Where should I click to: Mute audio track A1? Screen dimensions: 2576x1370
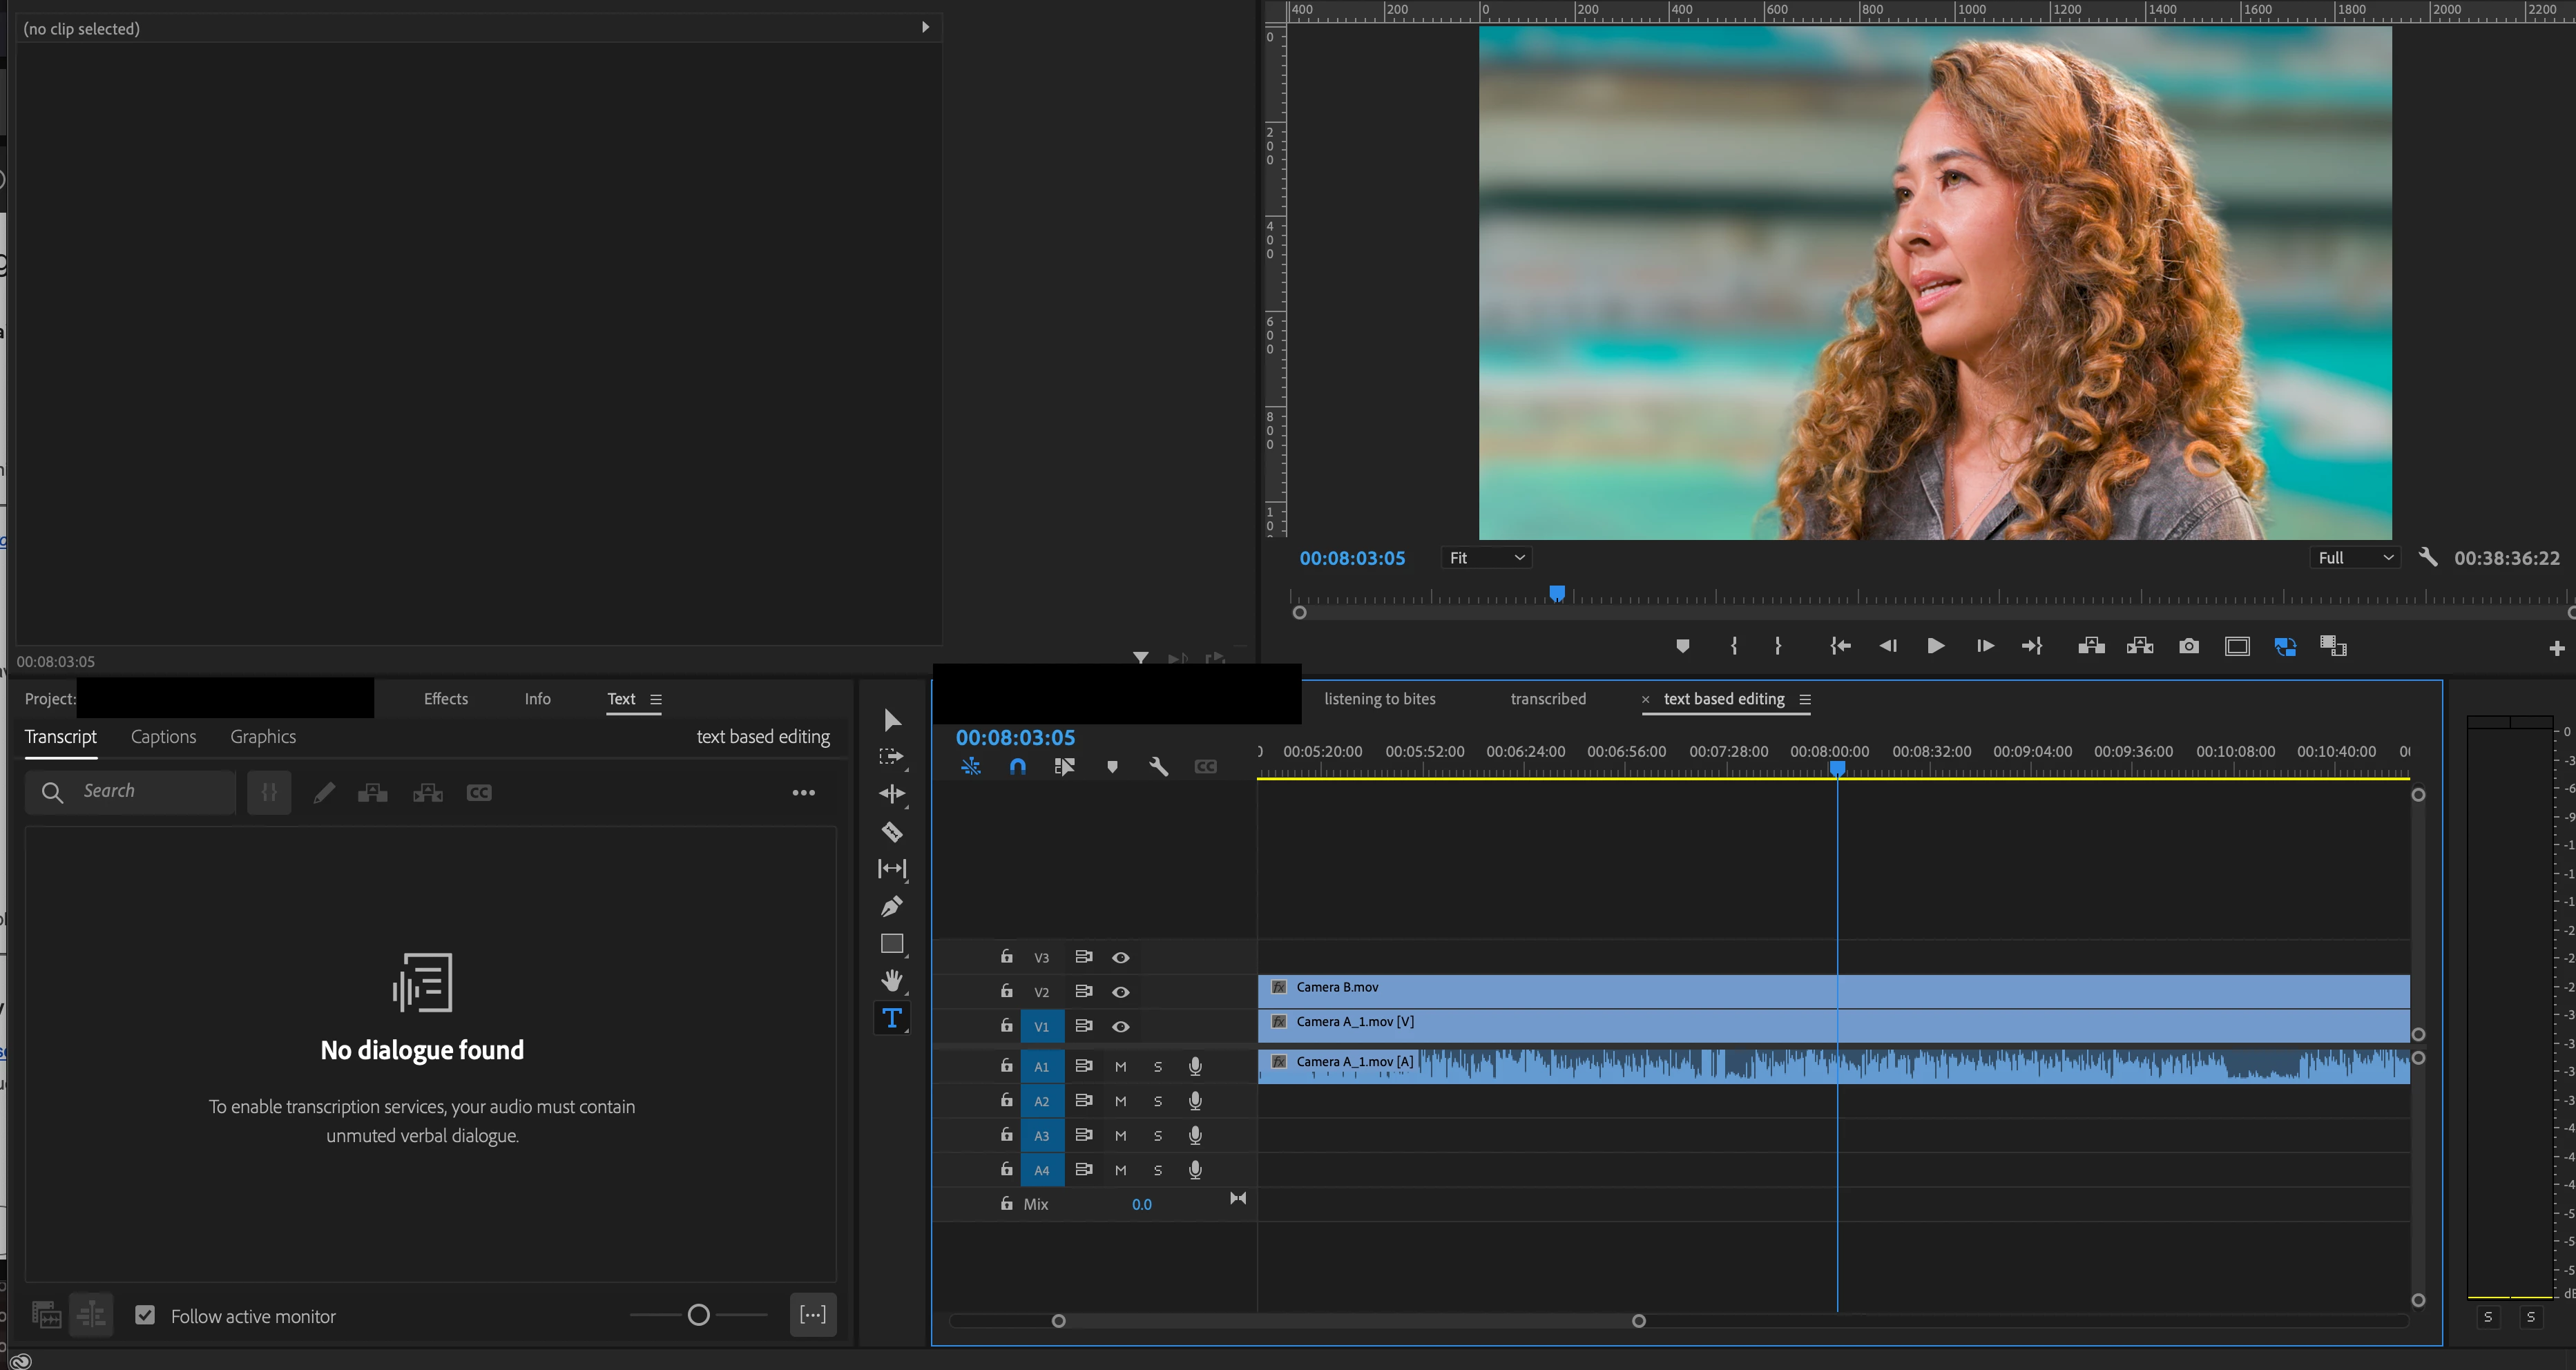(x=1120, y=1067)
